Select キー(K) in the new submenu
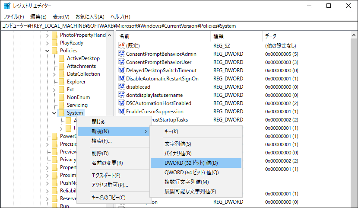The width and height of the screenshot is (358, 208). 171,131
